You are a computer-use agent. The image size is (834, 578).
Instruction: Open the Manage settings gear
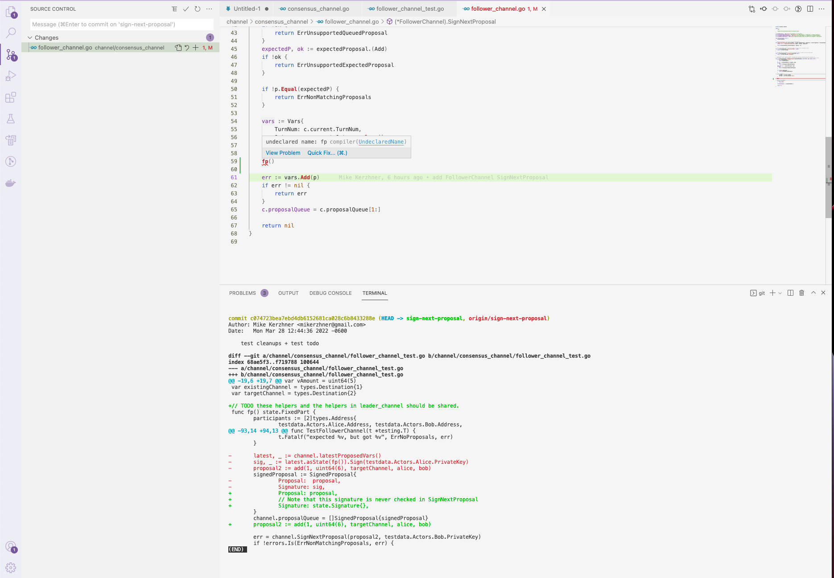point(11,568)
